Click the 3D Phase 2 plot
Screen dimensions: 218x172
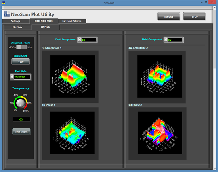tap(160, 133)
